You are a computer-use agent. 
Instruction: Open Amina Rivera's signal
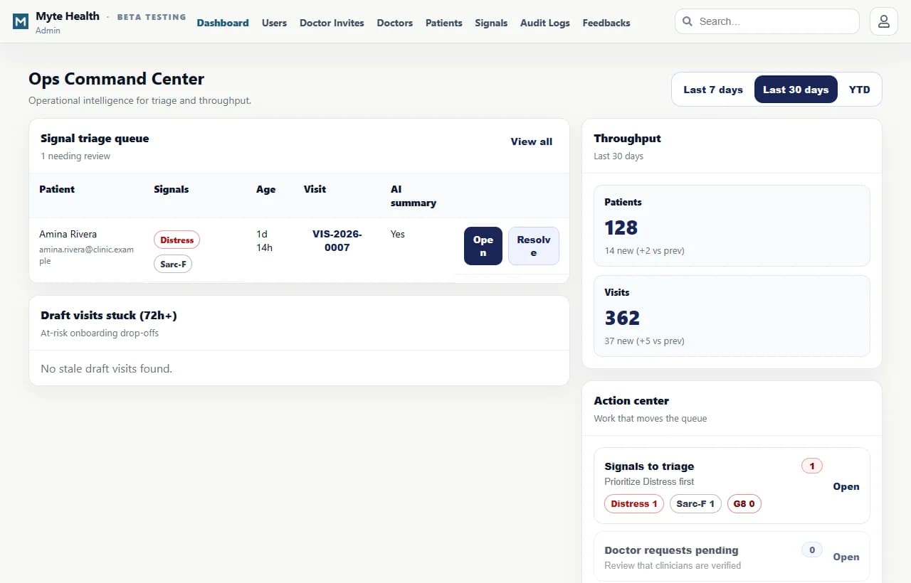(483, 246)
